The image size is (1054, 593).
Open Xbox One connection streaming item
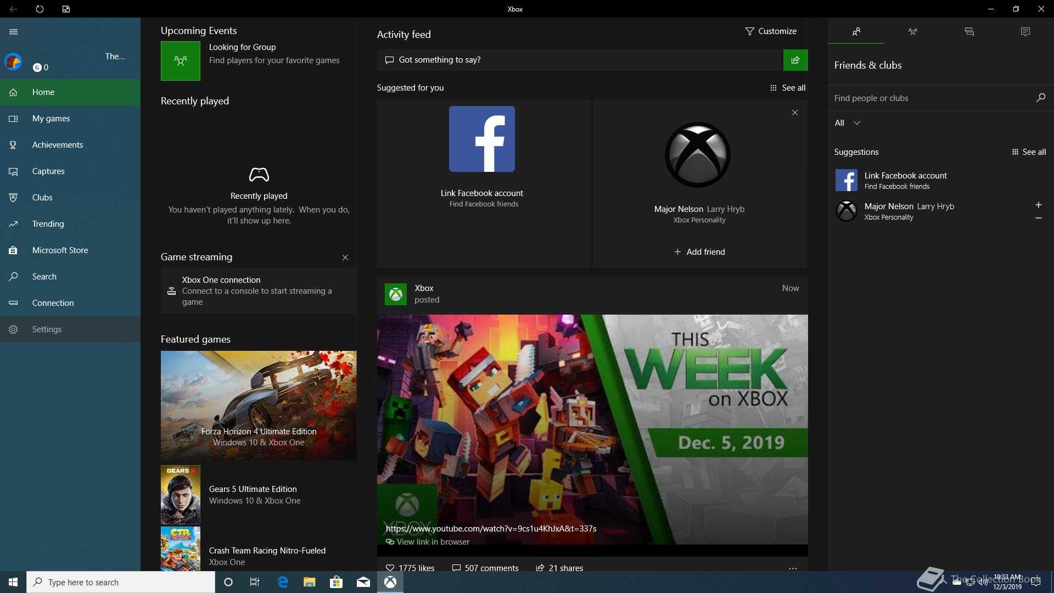click(x=259, y=291)
